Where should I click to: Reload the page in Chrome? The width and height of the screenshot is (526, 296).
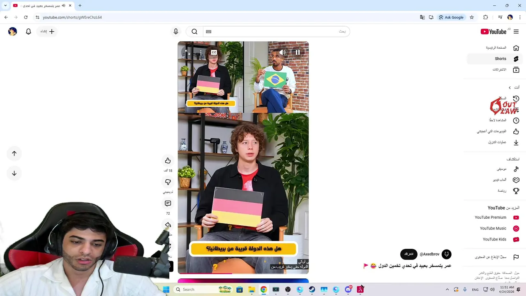pos(25,17)
